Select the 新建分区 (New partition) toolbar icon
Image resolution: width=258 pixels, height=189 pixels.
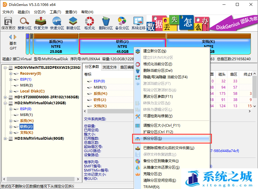pos(73,23)
